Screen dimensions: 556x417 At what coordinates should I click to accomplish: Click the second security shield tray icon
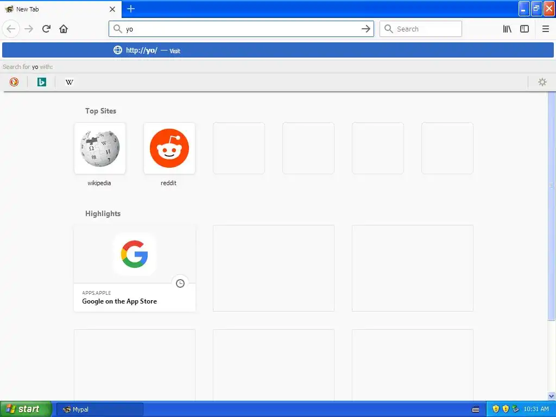506,409
